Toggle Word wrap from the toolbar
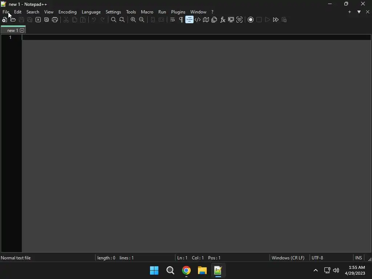372x279 pixels. [x=173, y=20]
